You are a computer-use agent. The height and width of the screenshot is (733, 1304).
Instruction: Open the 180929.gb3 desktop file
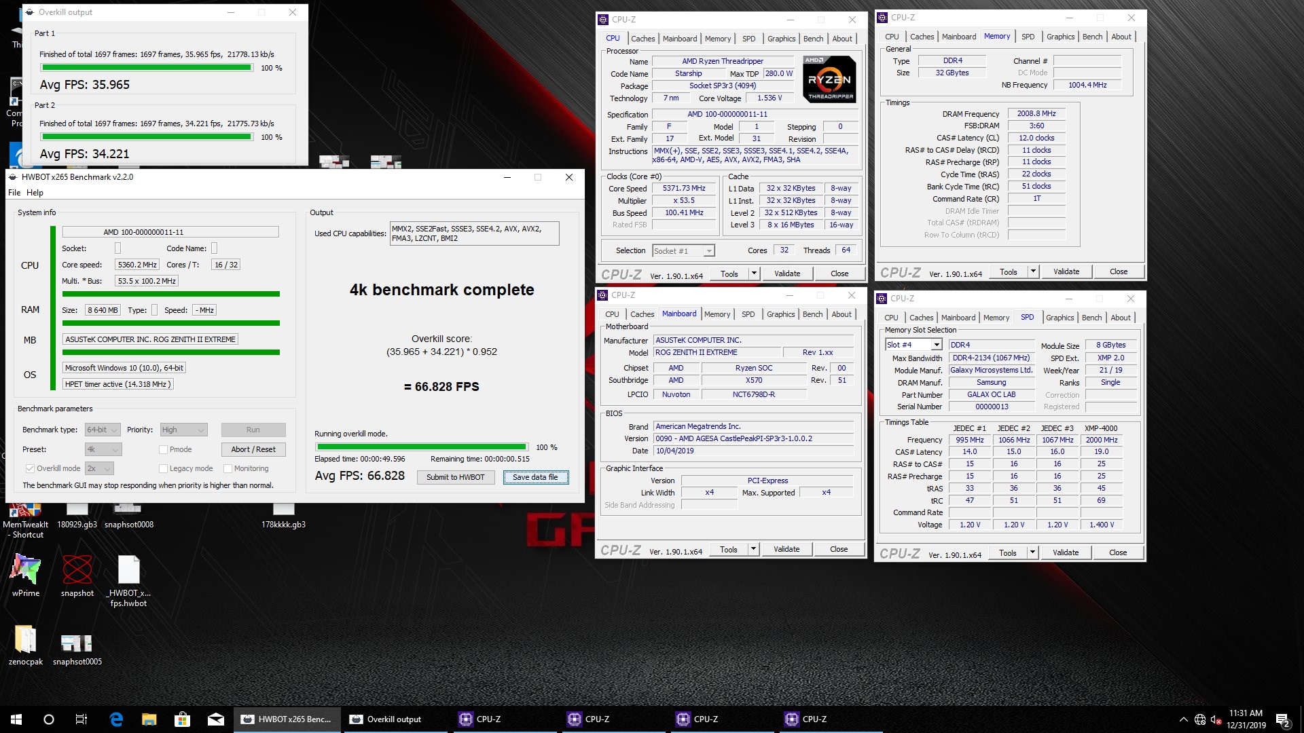[x=77, y=517]
